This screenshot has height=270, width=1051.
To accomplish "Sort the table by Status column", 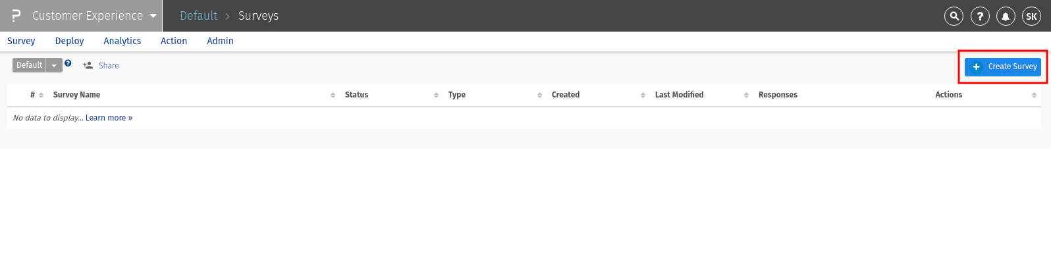I will 356,95.
